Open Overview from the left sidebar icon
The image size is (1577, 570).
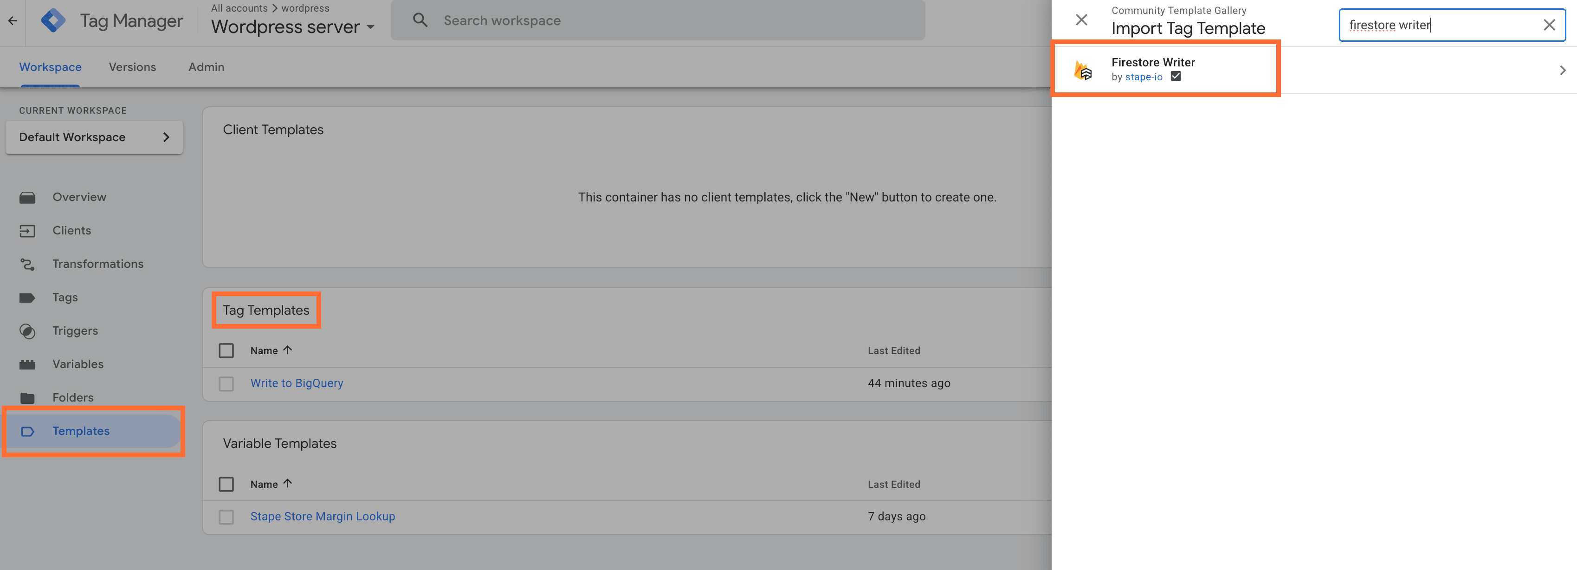coord(27,196)
